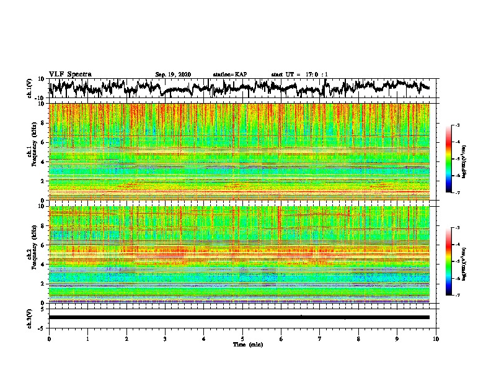This screenshot has width=491, height=380.
Task: Click the ch.3 black signal band
Action: coord(239,317)
